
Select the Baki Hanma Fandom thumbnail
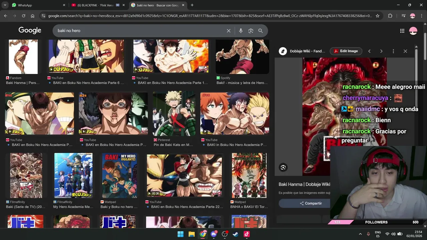pyautogui.click(x=23, y=57)
